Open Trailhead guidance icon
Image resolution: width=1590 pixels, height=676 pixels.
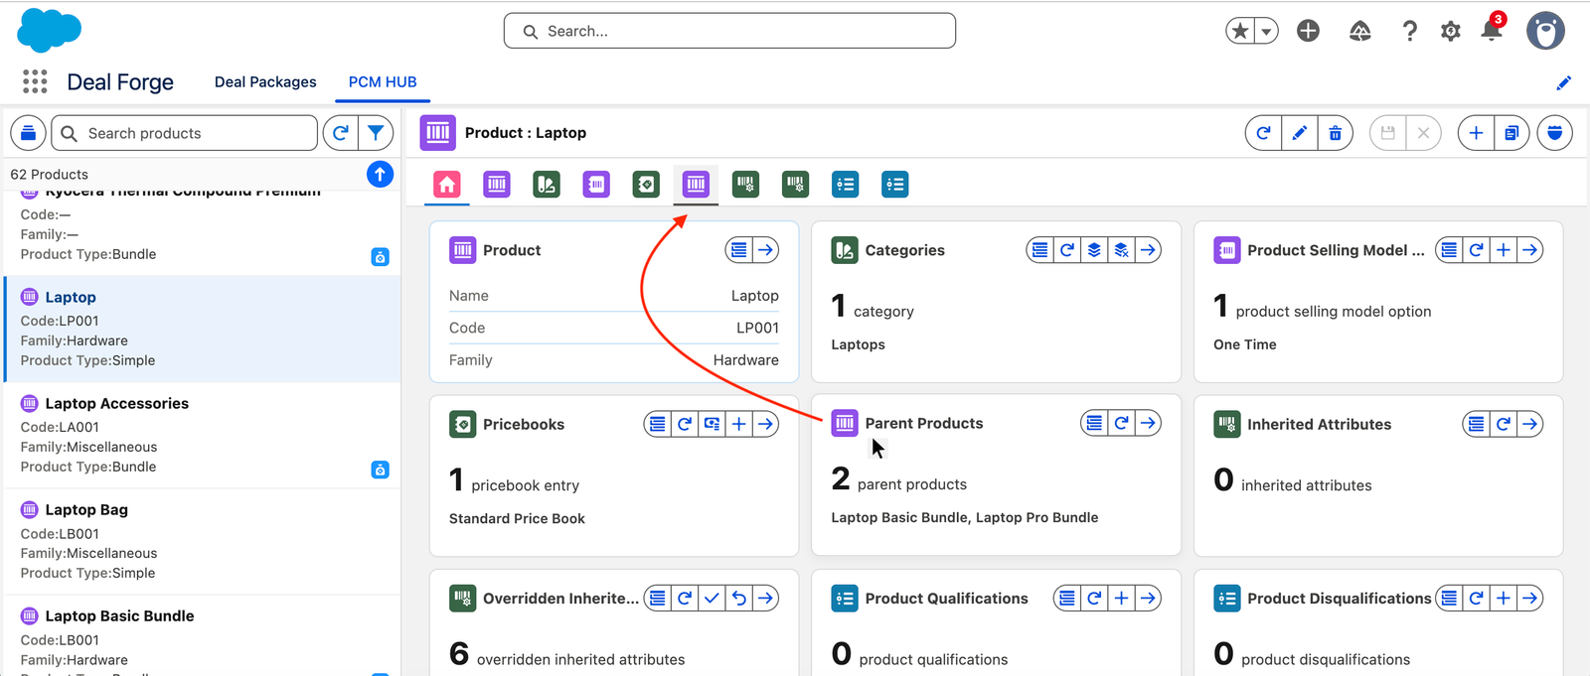1360,32
